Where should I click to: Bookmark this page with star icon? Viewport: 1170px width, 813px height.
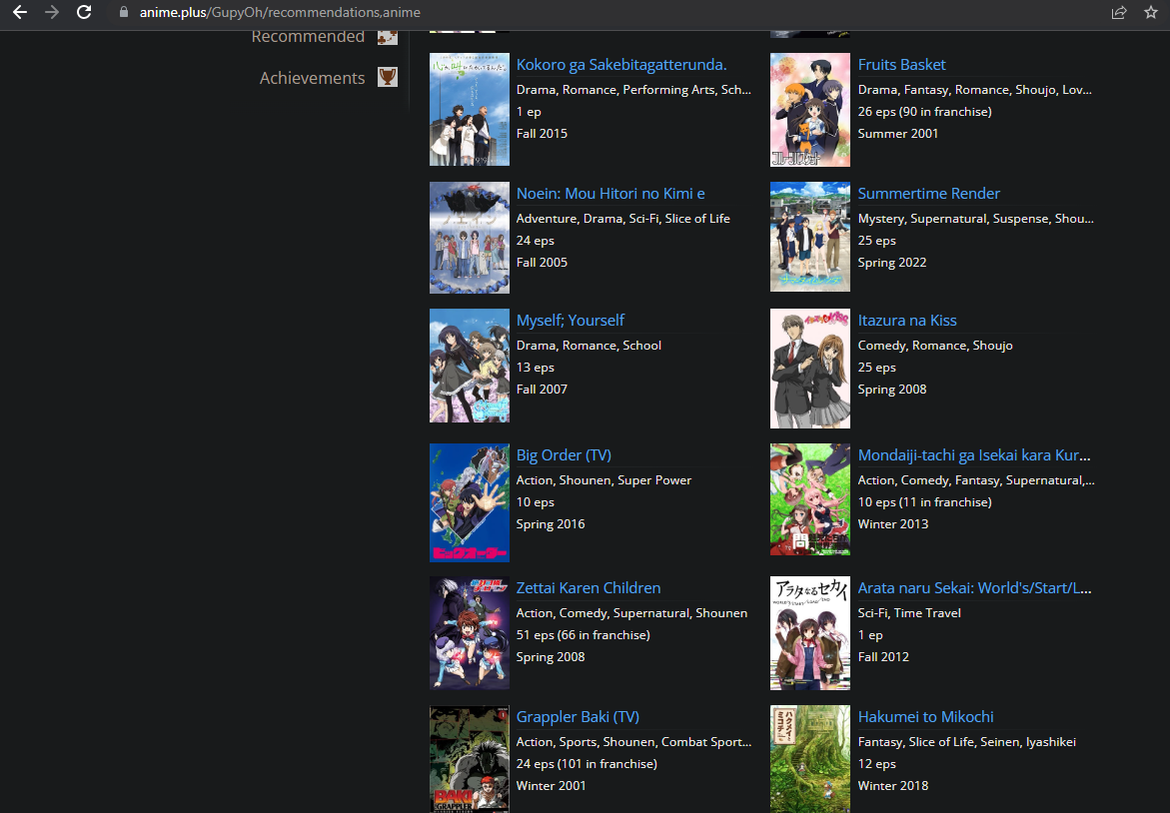coord(1150,13)
